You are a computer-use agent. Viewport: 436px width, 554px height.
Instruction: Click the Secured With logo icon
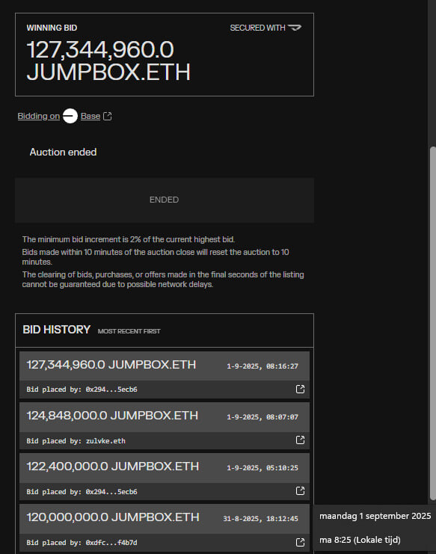(295, 28)
